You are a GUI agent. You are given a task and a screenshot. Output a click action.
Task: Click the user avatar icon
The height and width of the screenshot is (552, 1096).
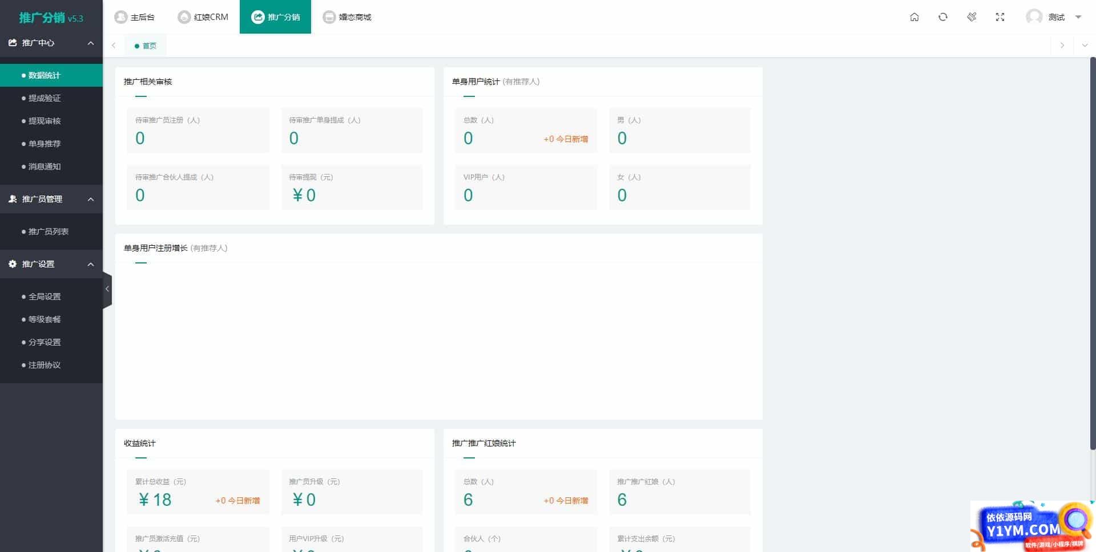pos(1034,17)
